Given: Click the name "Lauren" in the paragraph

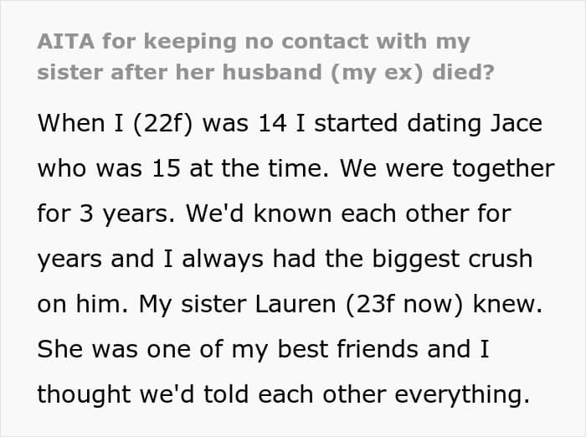Looking at the screenshot, I should [x=296, y=304].
